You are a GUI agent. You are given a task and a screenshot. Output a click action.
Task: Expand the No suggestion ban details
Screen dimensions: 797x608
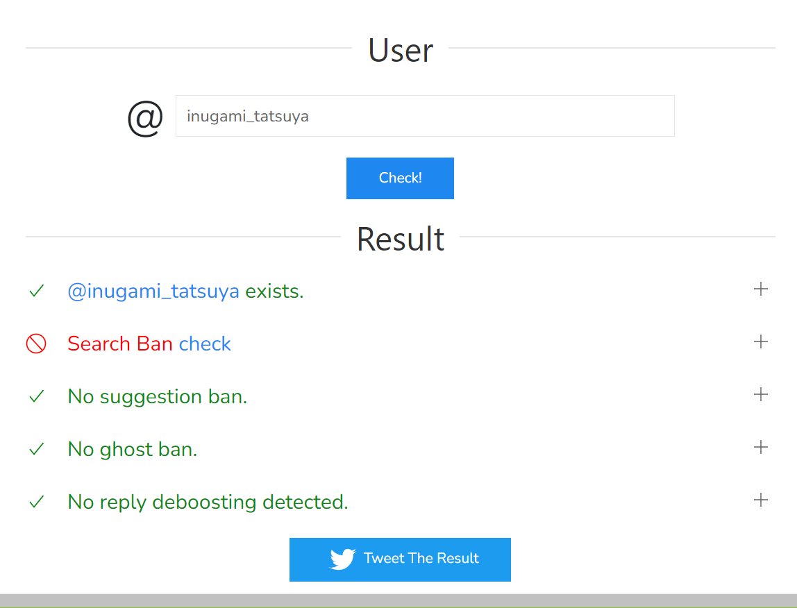click(760, 394)
